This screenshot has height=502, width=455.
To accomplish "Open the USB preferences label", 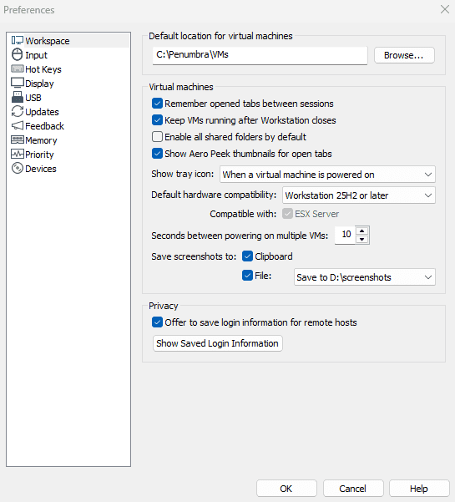I will pos(33,98).
